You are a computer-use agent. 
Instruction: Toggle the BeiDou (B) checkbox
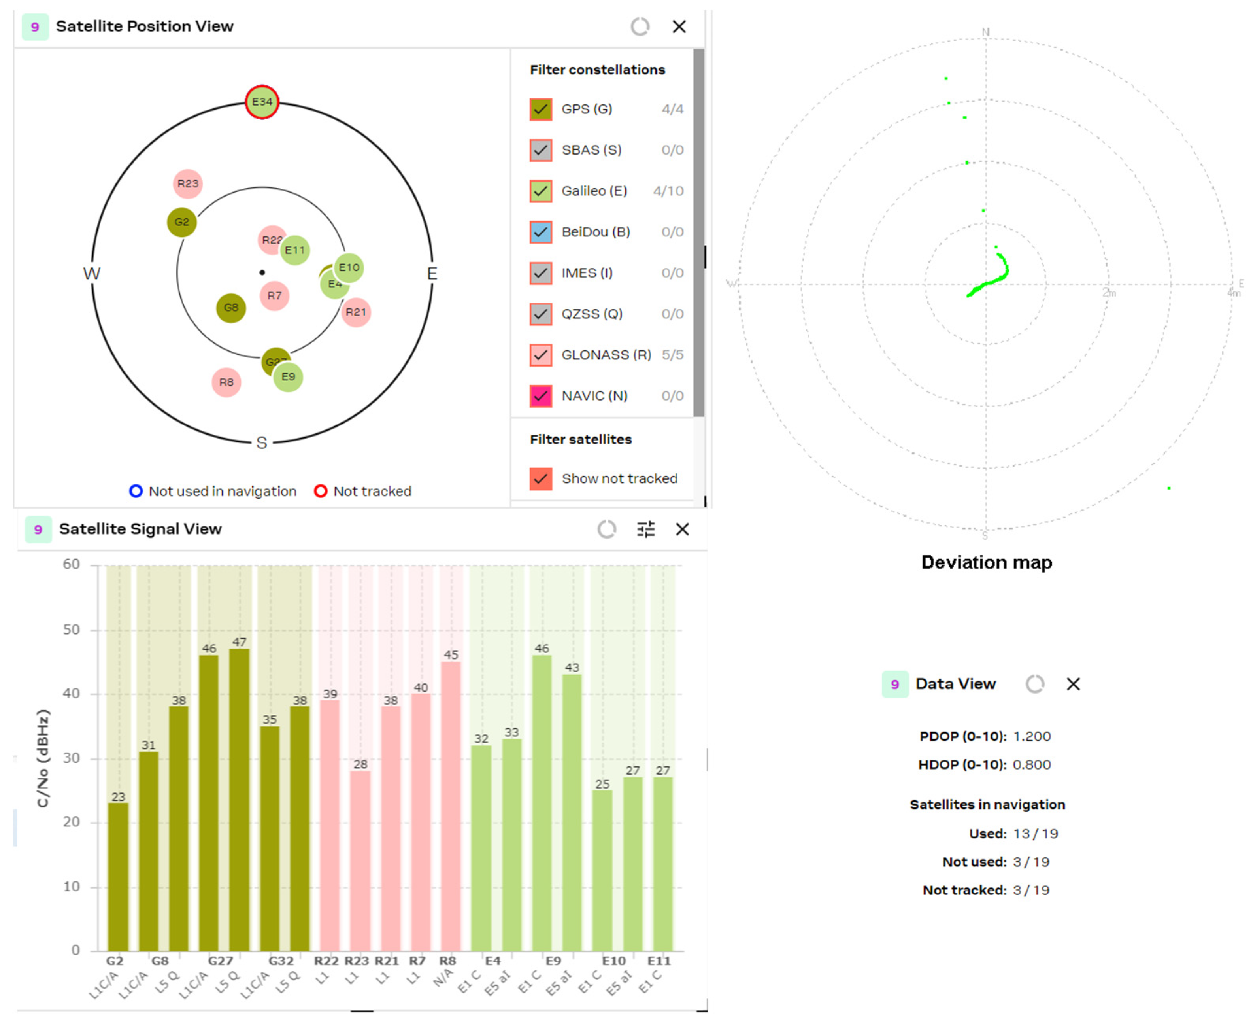(540, 232)
